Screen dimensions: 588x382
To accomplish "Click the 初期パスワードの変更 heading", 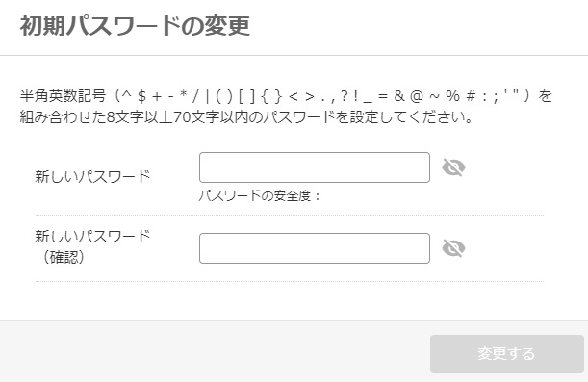I will pyautogui.click(x=135, y=26).
